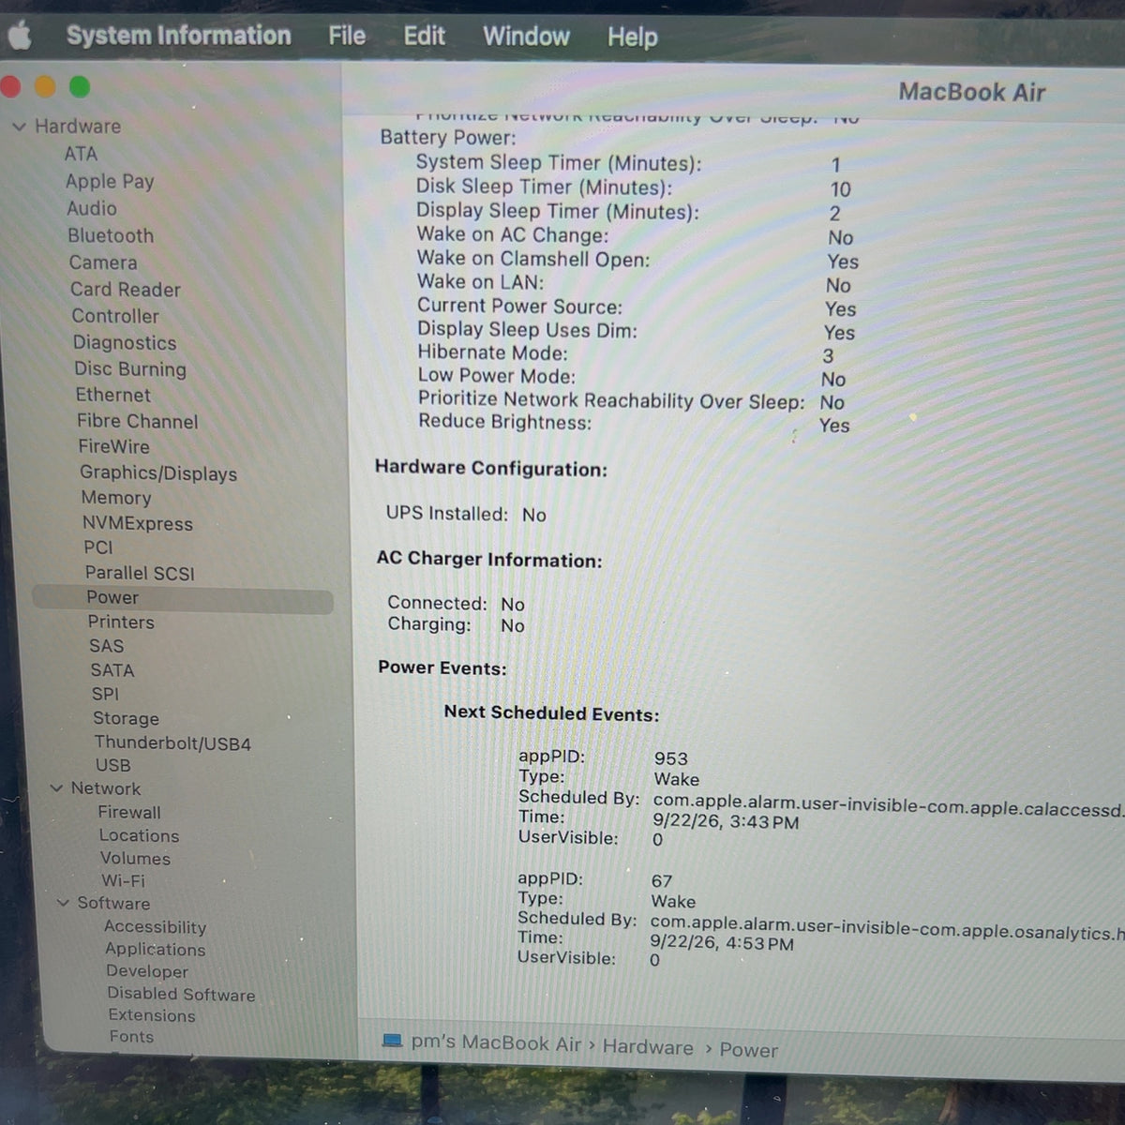Select Apple Pay in the sidebar

coord(110,182)
